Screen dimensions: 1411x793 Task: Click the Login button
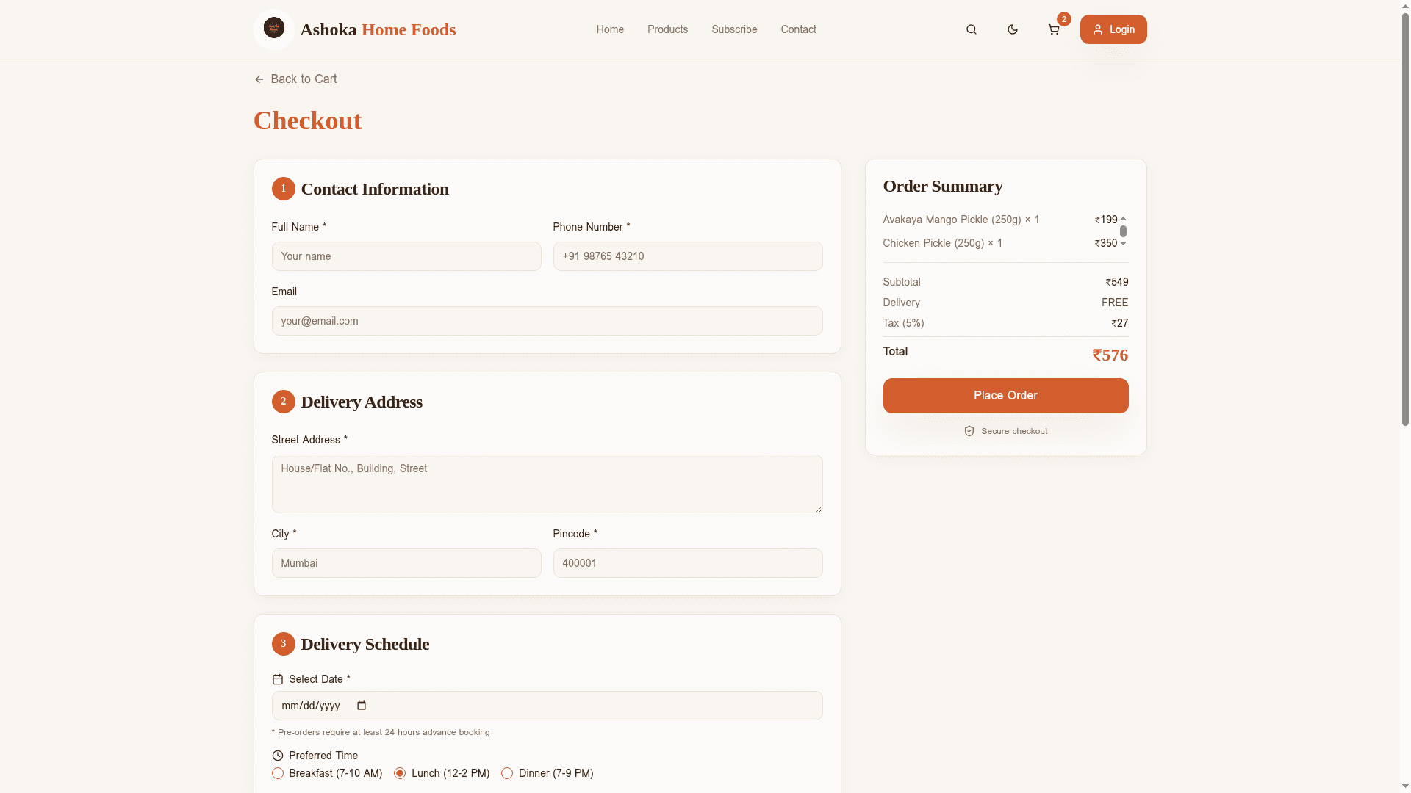click(1113, 29)
